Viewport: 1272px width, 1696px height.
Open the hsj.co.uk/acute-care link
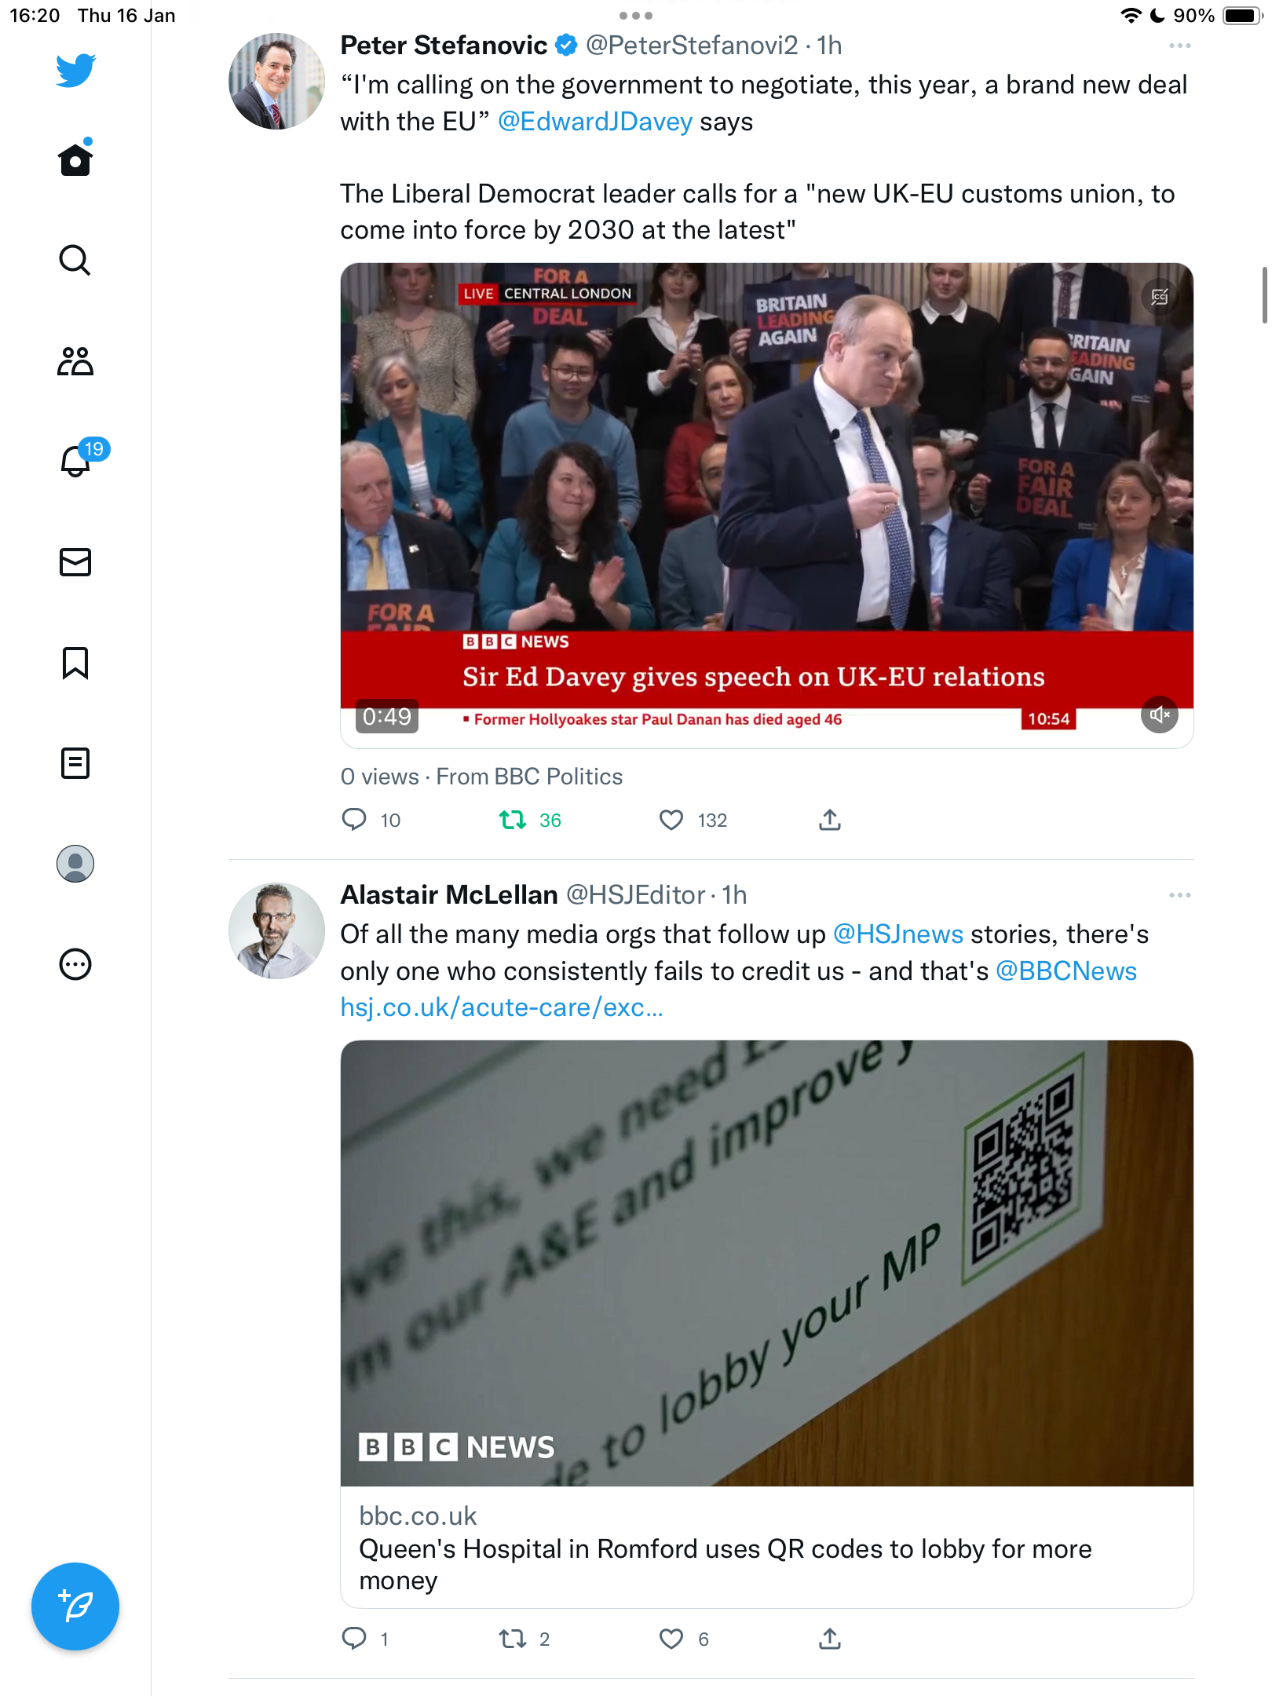pos(502,1007)
